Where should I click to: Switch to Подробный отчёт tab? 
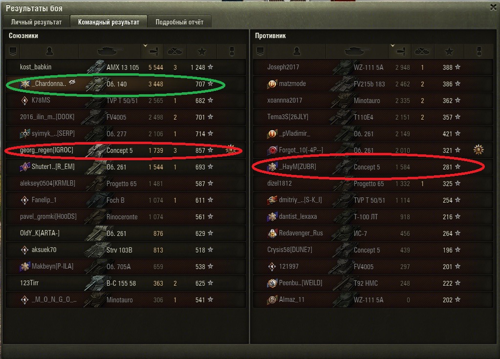[179, 22]
